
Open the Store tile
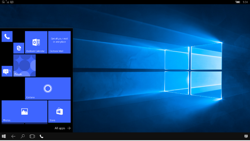[x=59, y=111]
